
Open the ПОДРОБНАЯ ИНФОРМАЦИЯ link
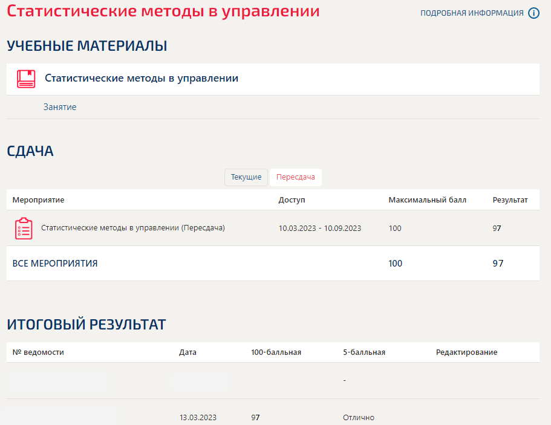472,13
